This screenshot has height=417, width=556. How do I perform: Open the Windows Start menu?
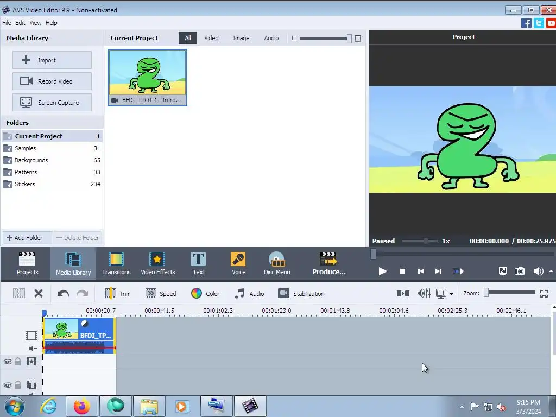pos(14,406)
